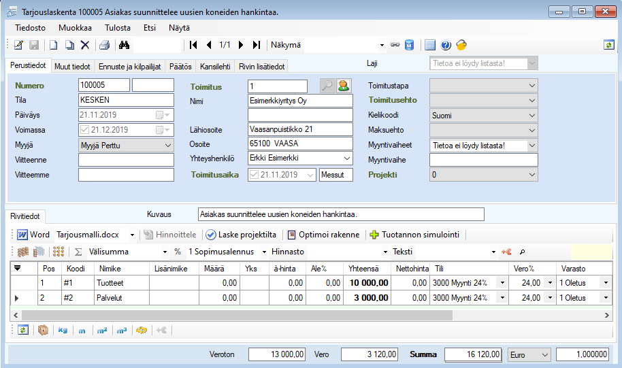Viewport: 622px width, 368px height.
Task: Click the binoculars search icon in toolbar
Action: [124, 45]
